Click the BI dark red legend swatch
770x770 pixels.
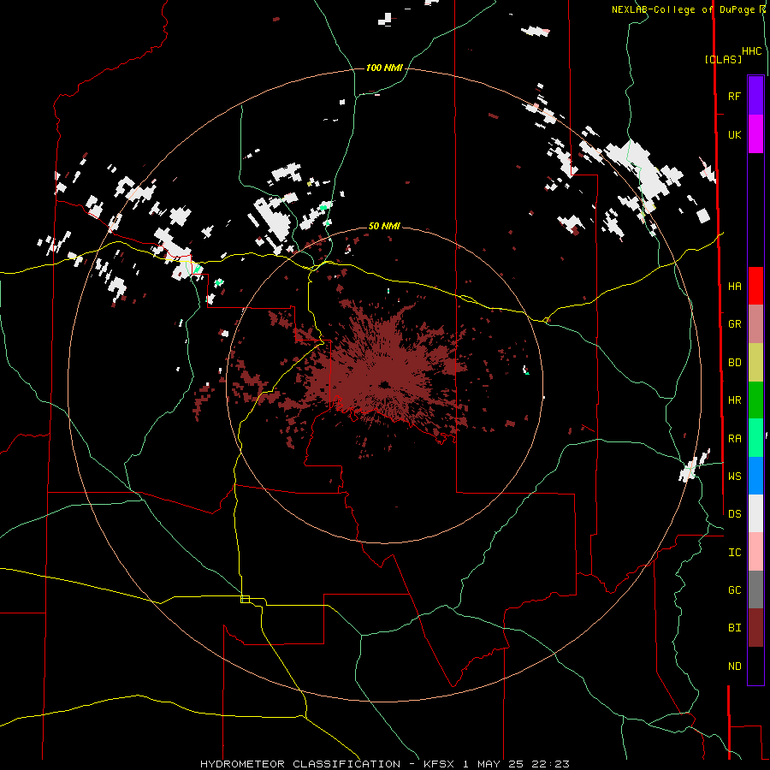(755, 628)
